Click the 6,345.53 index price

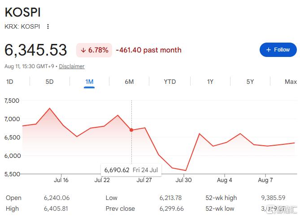[x=36, y=50]
